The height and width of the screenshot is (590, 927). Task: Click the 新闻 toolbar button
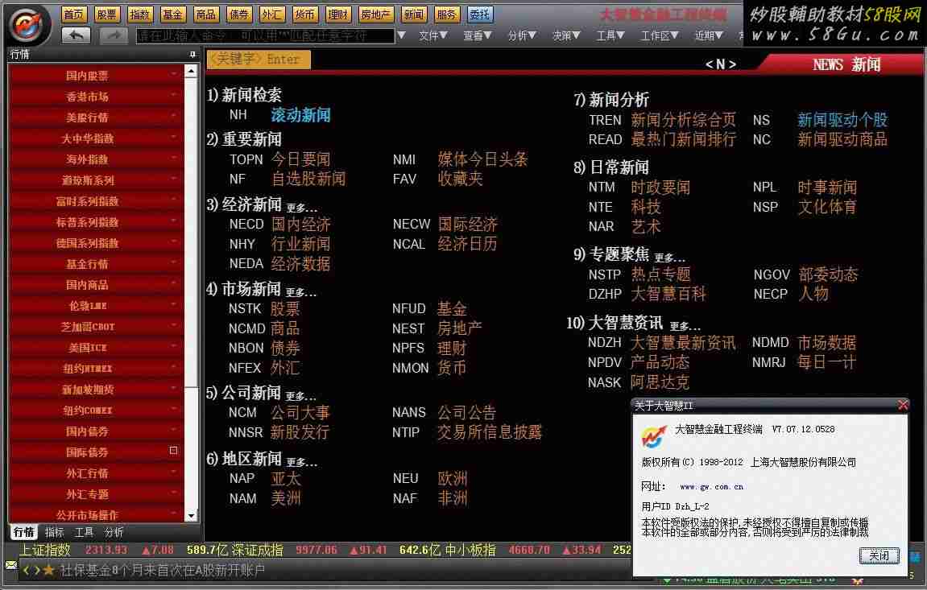click(x=414, y=14)
